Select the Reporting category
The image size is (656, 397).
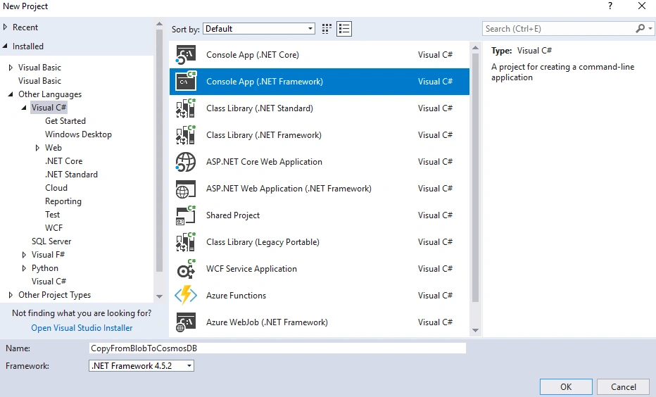point(63,201)
